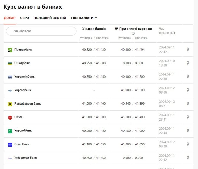Click the ПУМБ bank logo icon

tap(10, 117)
